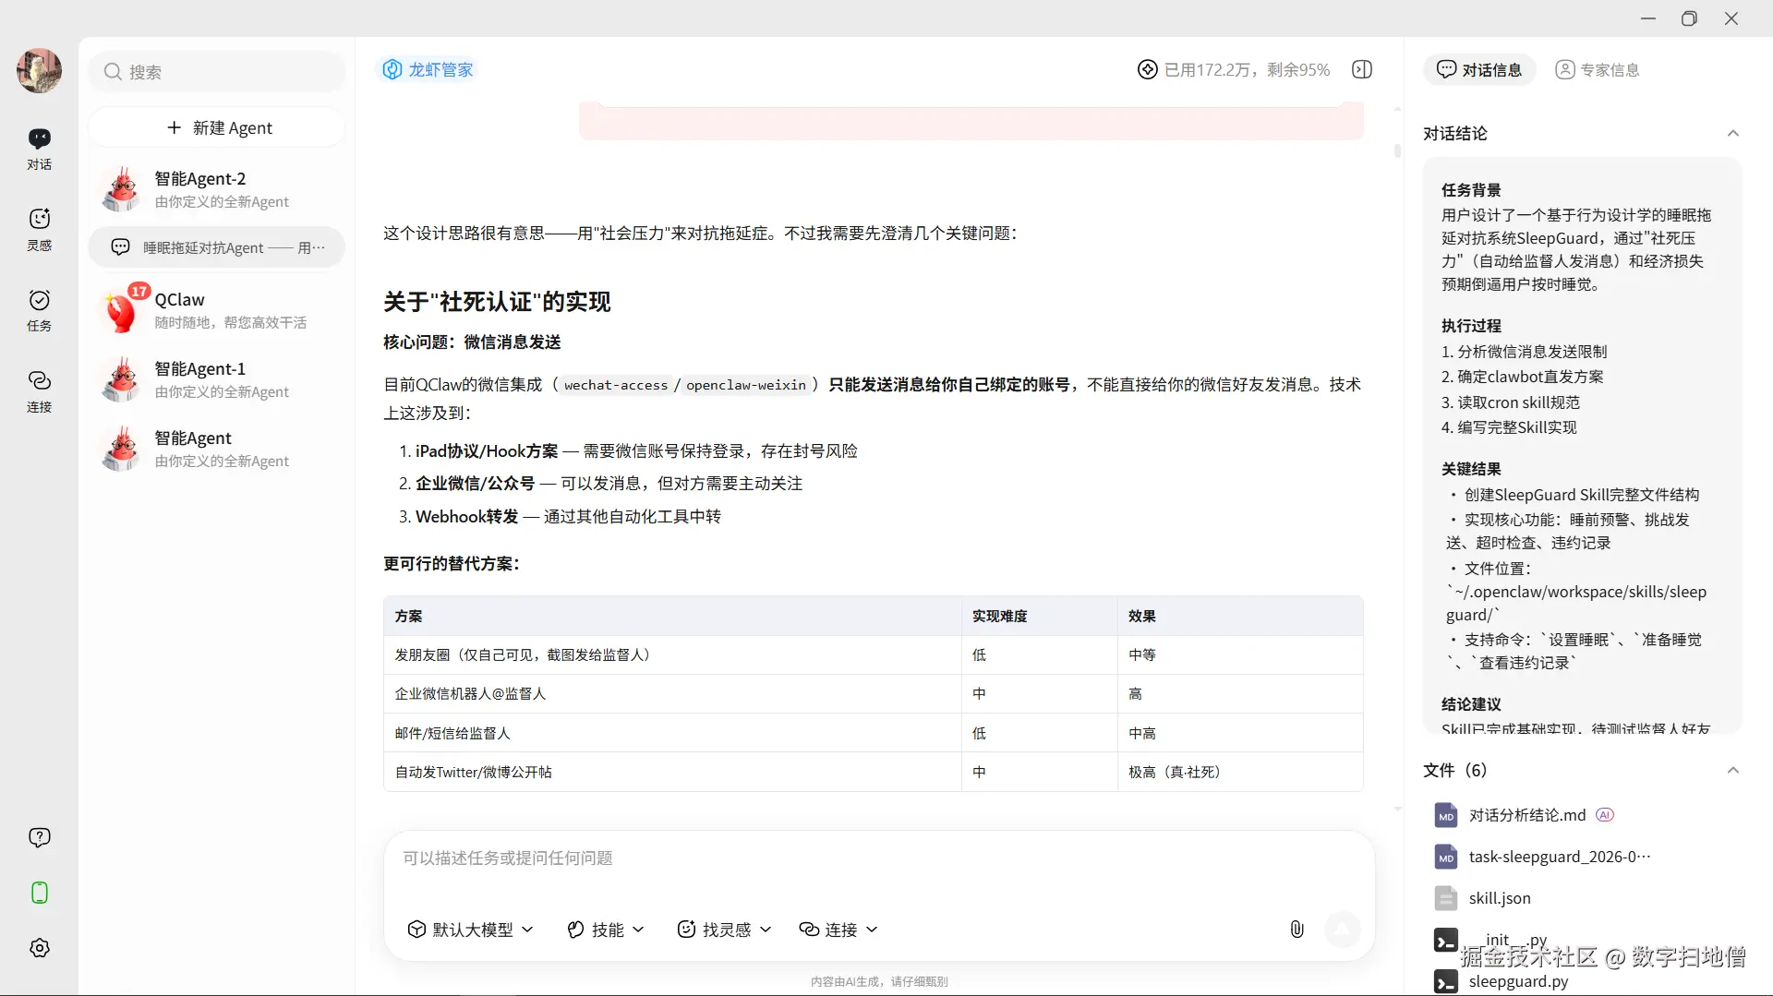This screenshot has width=1773, height=996.
Task: Click the chat scrollbar thumb
Action: pyautogui.click(x=1397, y=150)
